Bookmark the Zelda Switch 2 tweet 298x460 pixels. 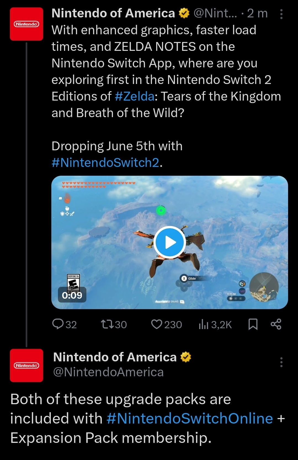(253, 324)
